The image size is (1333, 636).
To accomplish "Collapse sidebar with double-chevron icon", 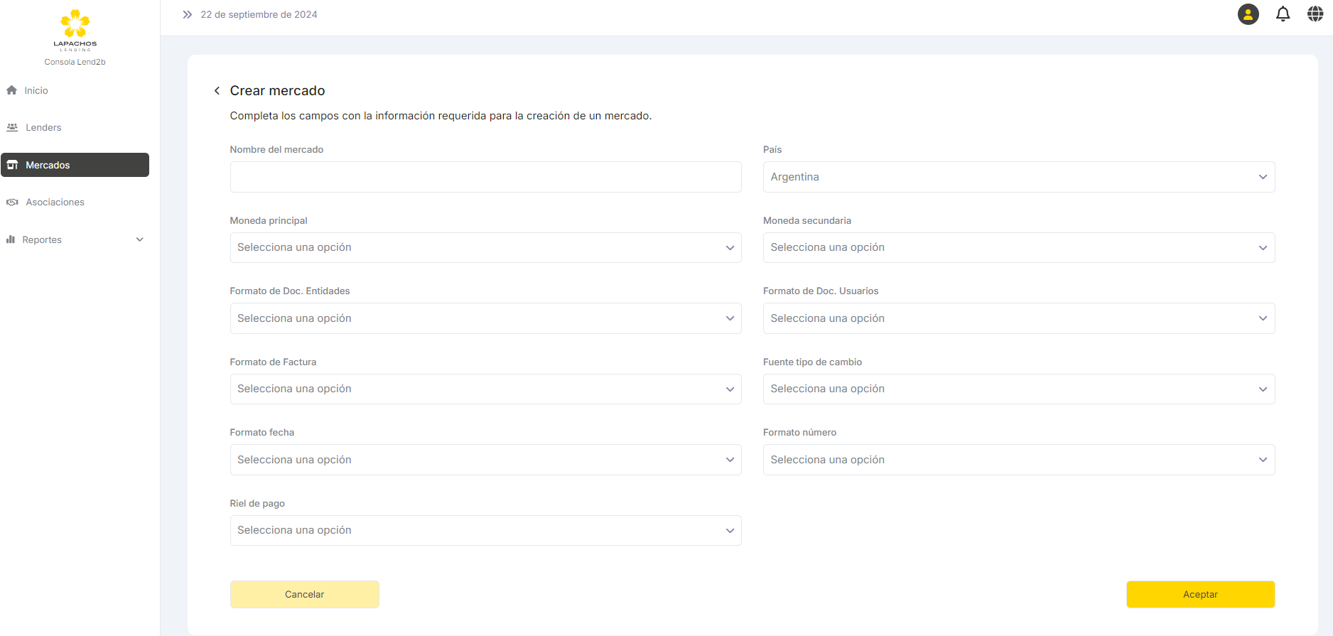I will coord(187,14).
